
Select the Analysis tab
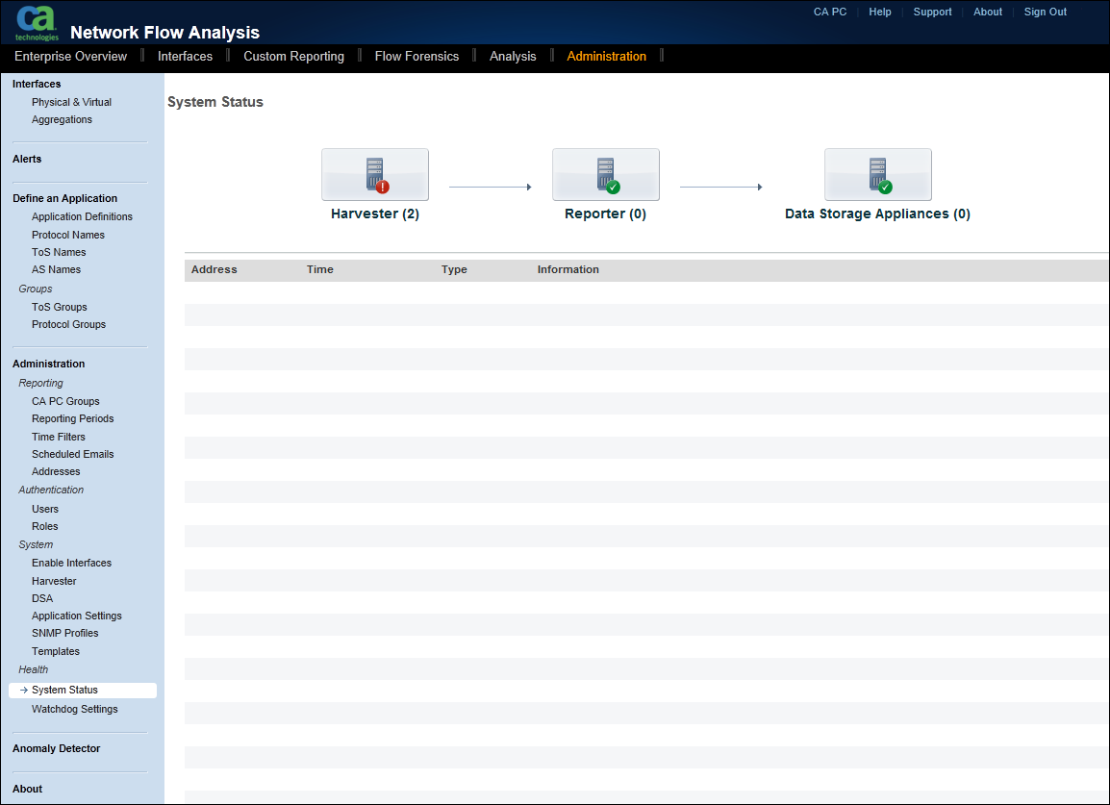(513, 56)
